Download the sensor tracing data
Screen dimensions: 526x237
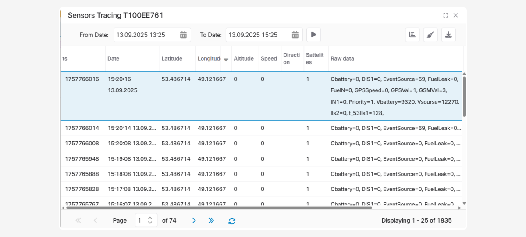448,35
